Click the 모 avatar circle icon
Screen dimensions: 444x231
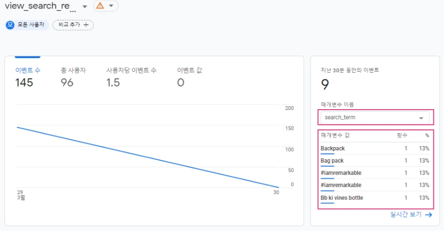(10, 25)
